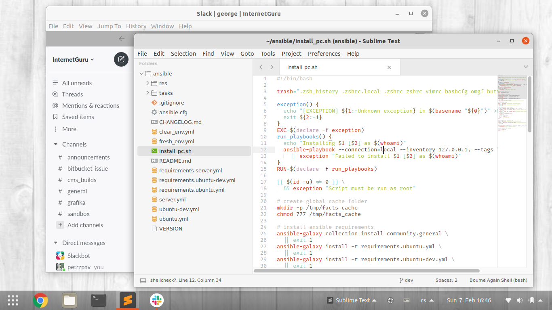
Task: Click the volume speaker icon
Action: tap(520, 300)
